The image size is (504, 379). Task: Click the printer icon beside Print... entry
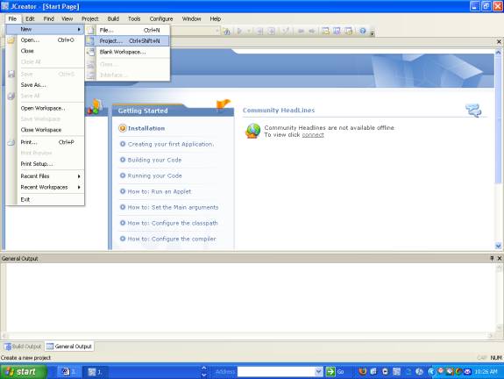coord(11,142)
